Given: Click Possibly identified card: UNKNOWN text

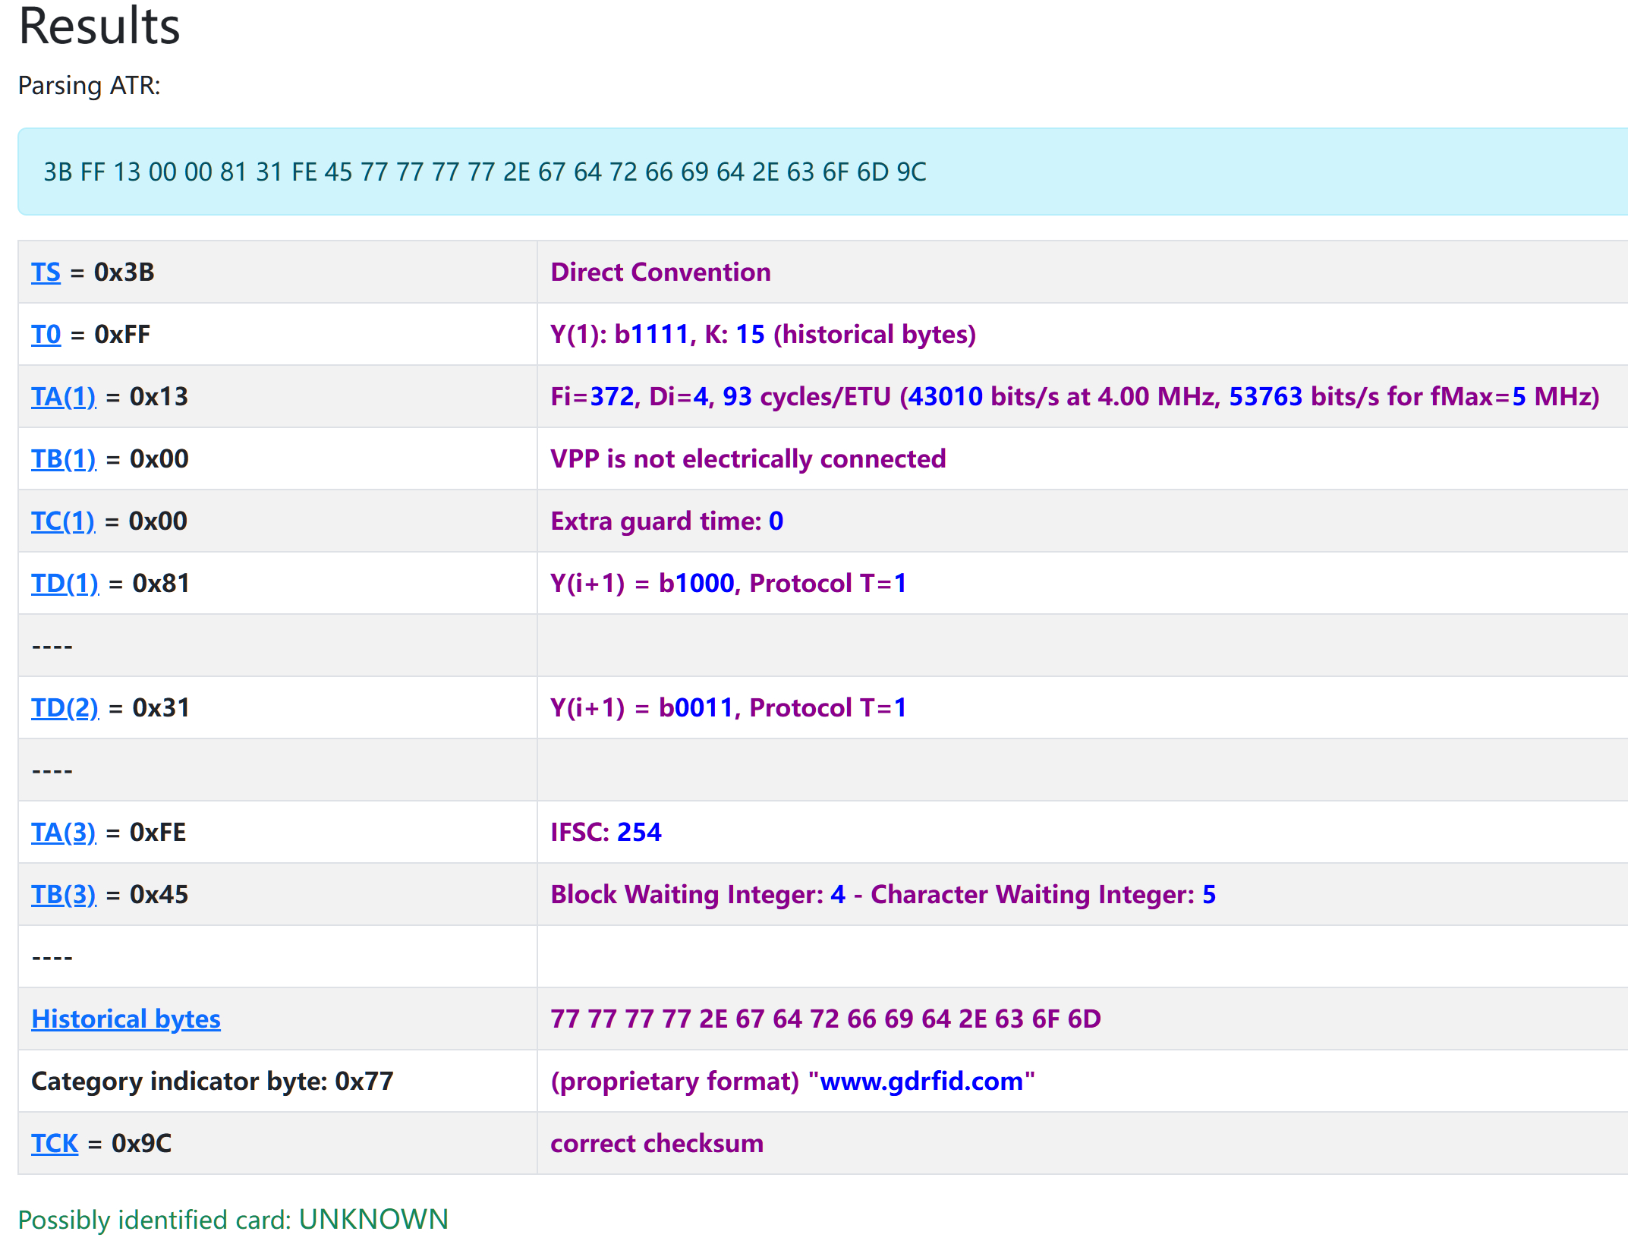Looking at the screenshot, I should (x=233, y=1220).
